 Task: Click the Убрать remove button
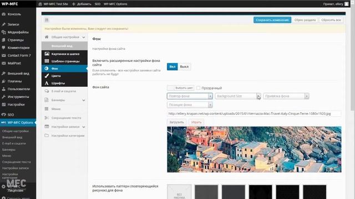point(196,122)
